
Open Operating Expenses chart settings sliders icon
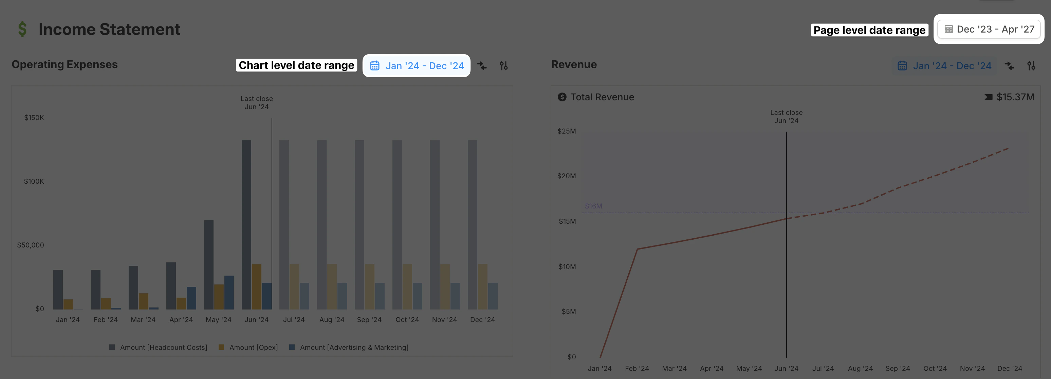[x=503, y=66]
